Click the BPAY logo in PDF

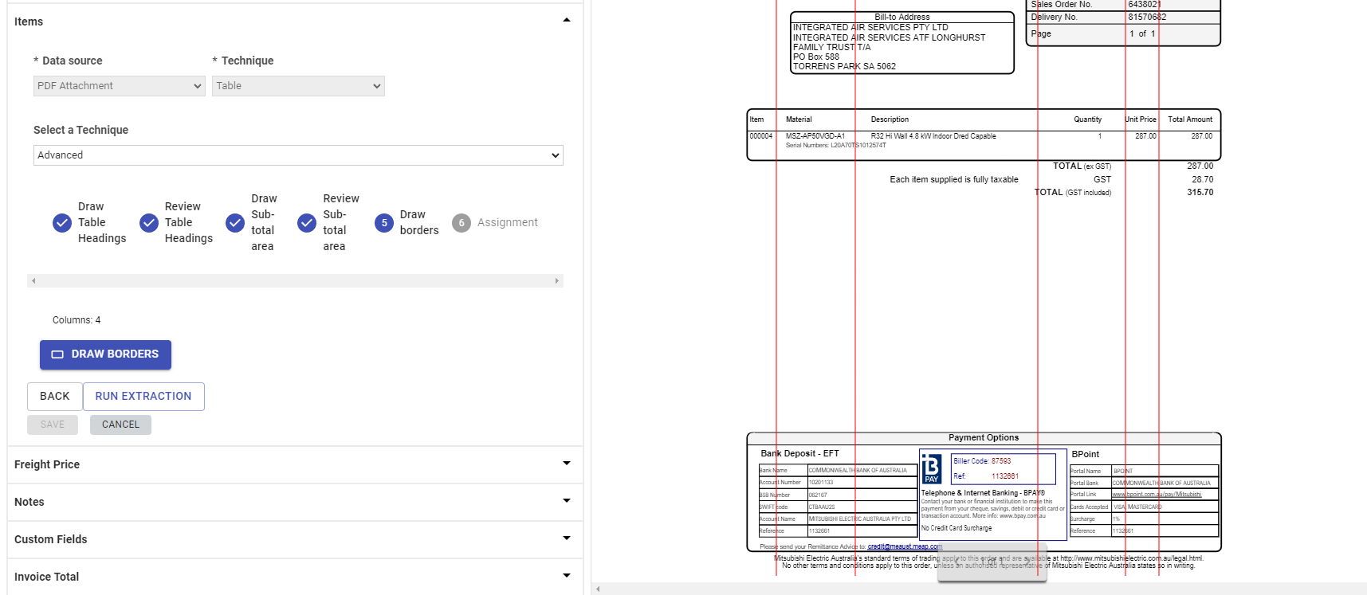point(931,468)
